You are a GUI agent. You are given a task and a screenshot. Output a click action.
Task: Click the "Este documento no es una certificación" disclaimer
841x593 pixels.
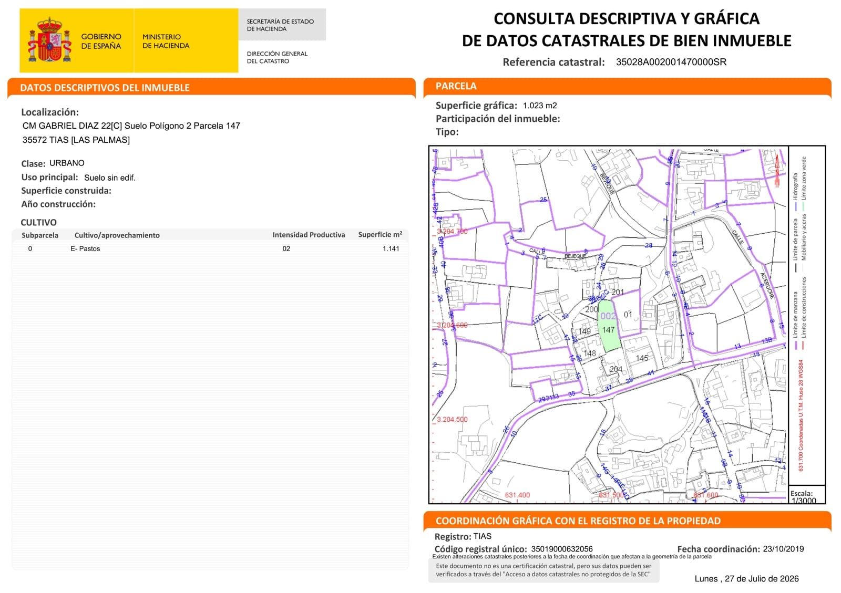click(x=543, y=570)
